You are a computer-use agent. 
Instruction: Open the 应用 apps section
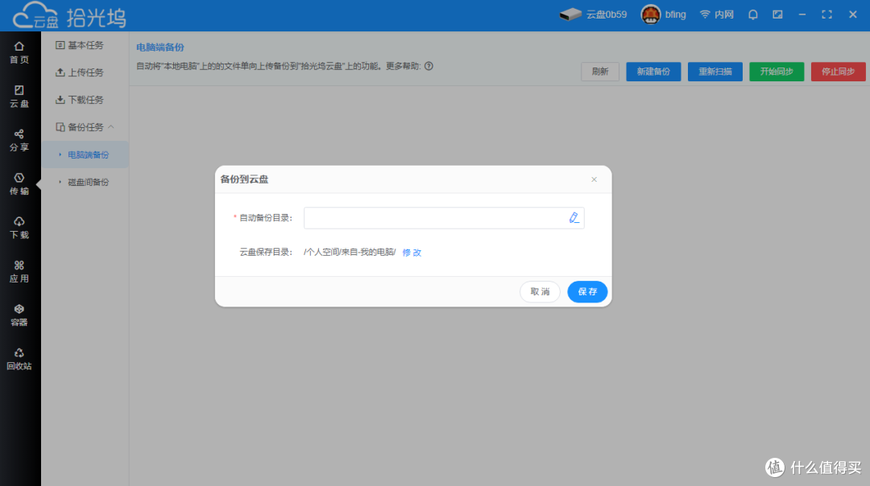coord(19,271)
